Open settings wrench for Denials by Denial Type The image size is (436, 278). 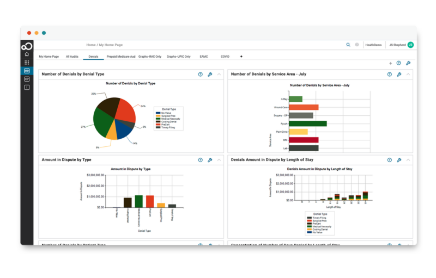coord(210,75)
